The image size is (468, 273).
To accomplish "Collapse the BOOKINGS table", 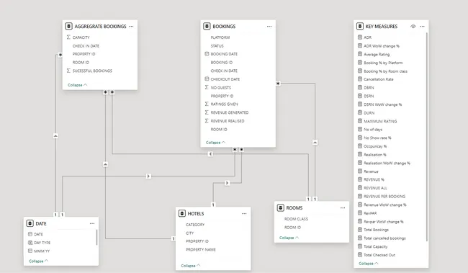I will (x=215, y=143).
